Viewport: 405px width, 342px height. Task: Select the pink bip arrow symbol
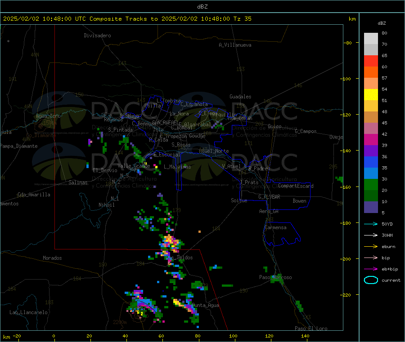pyautogui.click(x=371, y=258)
